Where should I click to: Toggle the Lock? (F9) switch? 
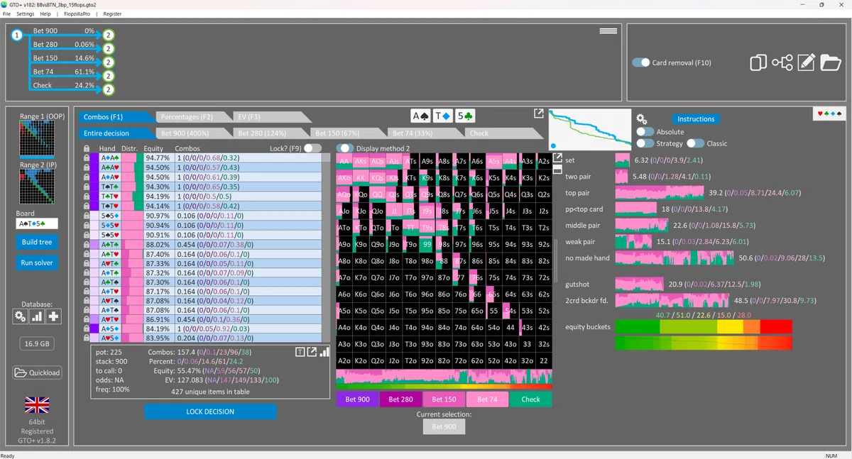pyautogui.click(x=312, y=148)
